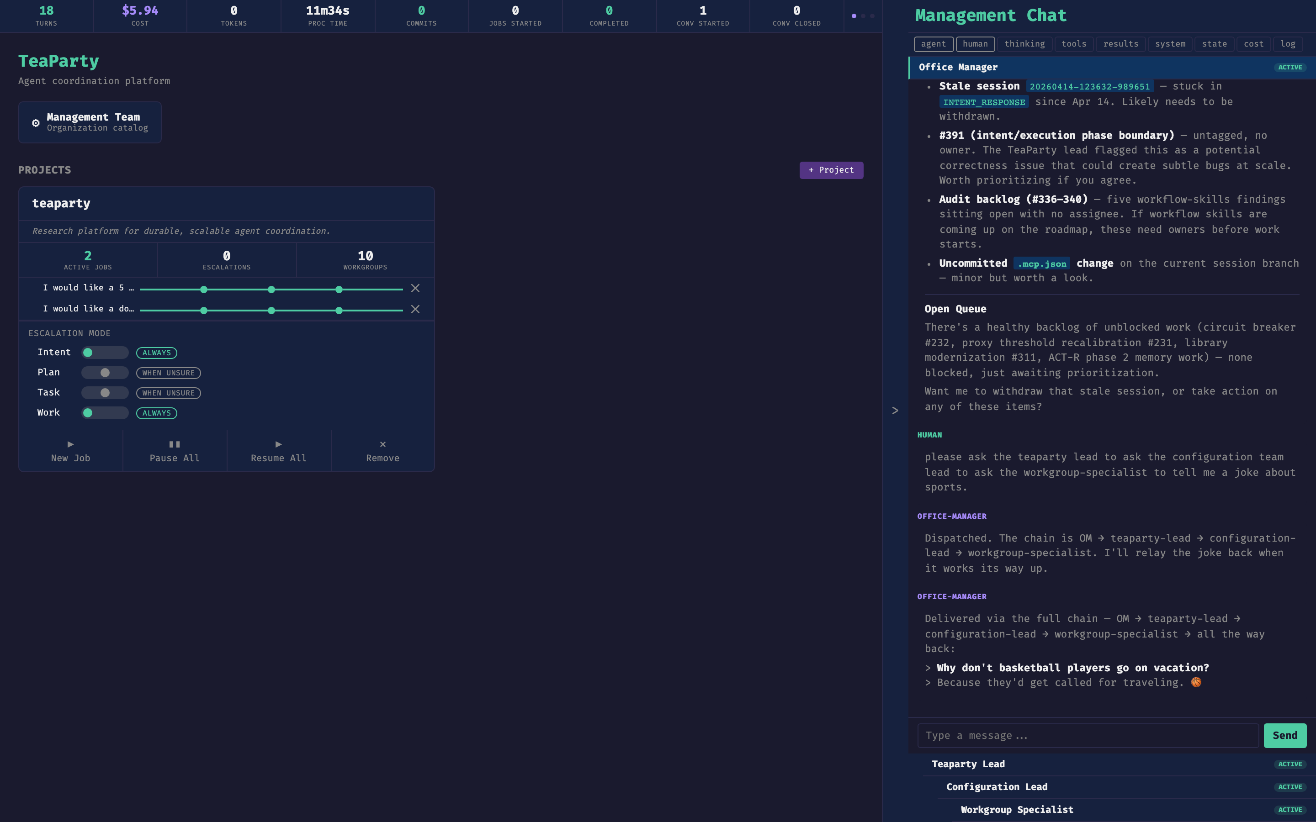Select the third stats pager dot
The width and height of the screenshot is (1316, 822).
(x=872, y=16)
